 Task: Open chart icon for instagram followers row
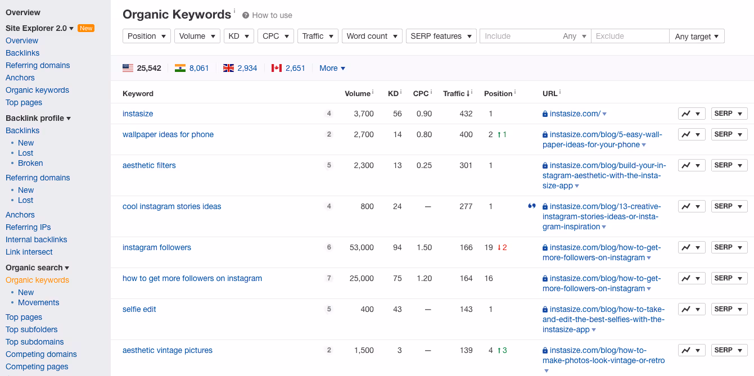[692, 247]
